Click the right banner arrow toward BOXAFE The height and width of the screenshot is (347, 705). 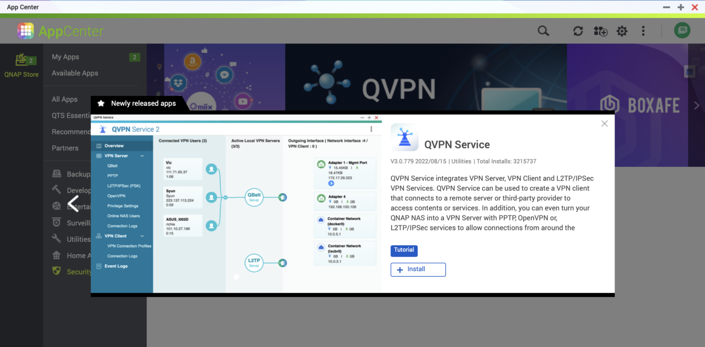[697, 105]
